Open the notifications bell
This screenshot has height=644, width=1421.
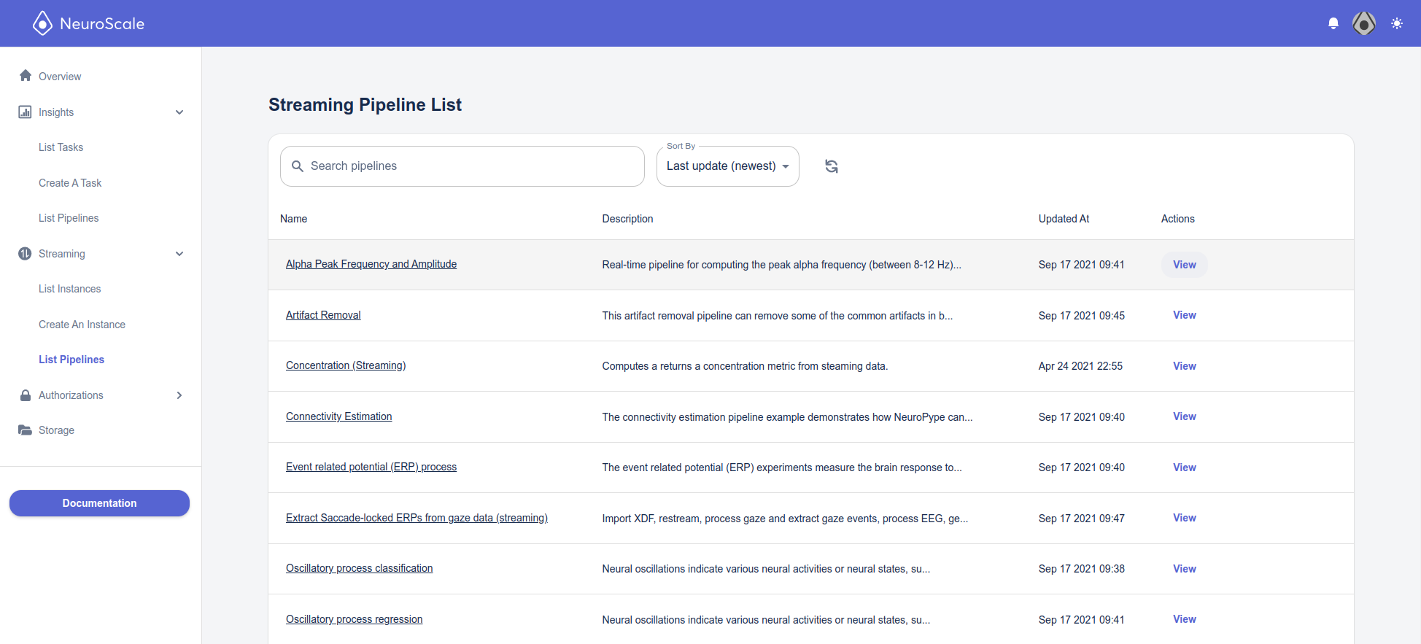pos(1333,23)
